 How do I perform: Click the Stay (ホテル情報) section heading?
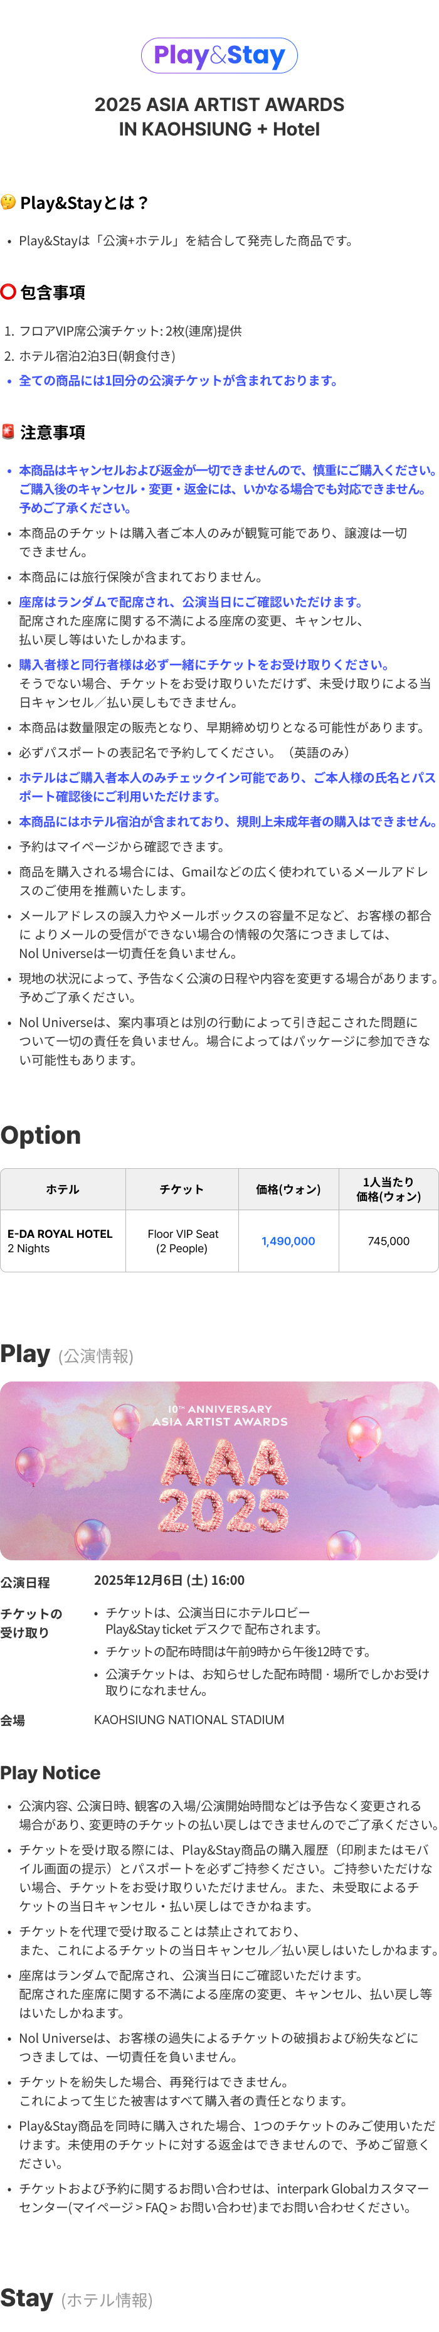(x=76, y=2299)
